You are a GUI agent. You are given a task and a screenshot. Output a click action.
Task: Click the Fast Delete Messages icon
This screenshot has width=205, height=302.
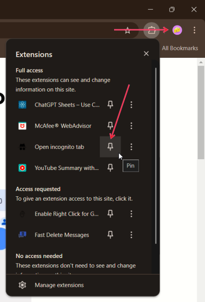(x=22, y=235)
